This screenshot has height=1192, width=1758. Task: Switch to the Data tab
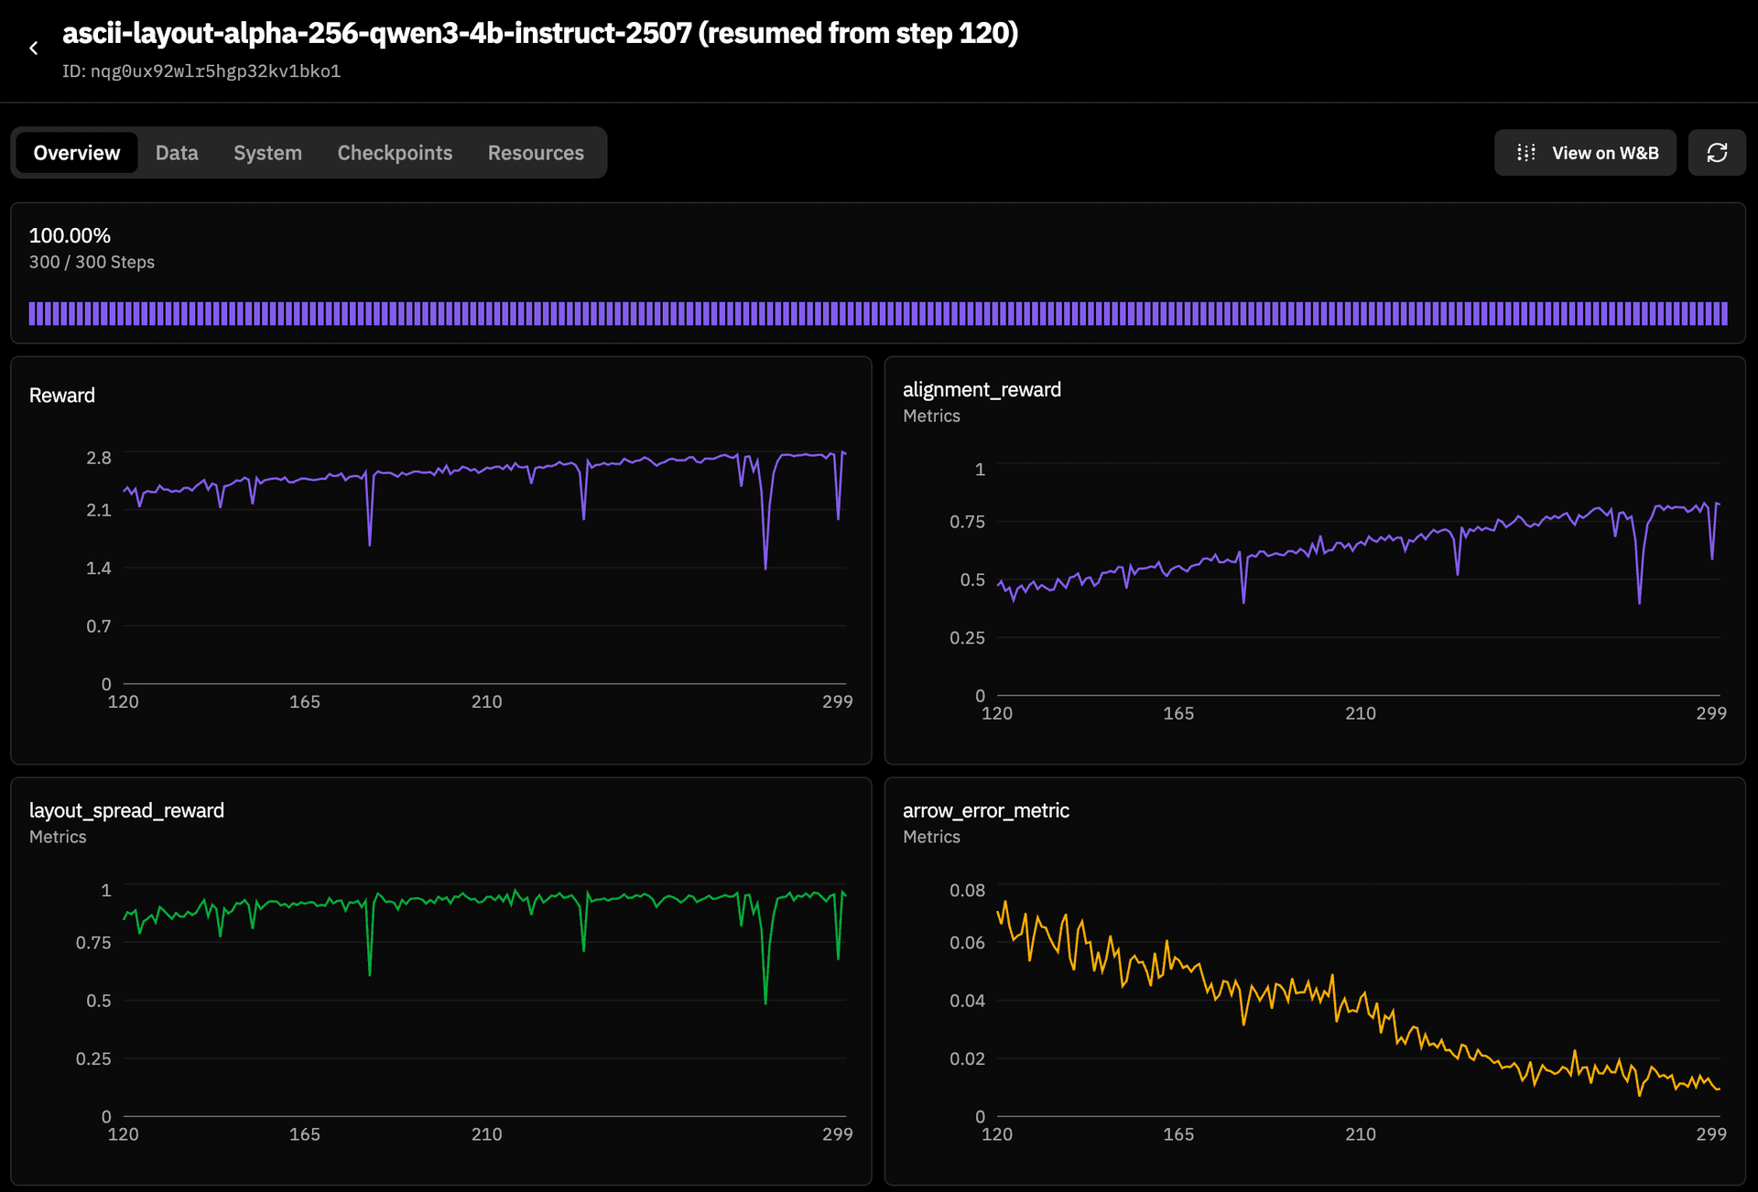(177, 153)
